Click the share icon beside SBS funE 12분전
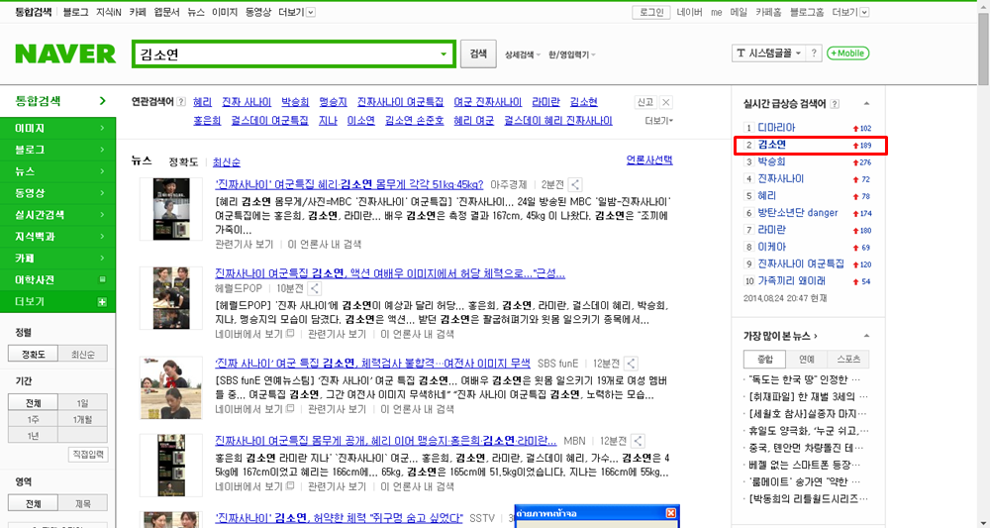 (x=631, y=364)
